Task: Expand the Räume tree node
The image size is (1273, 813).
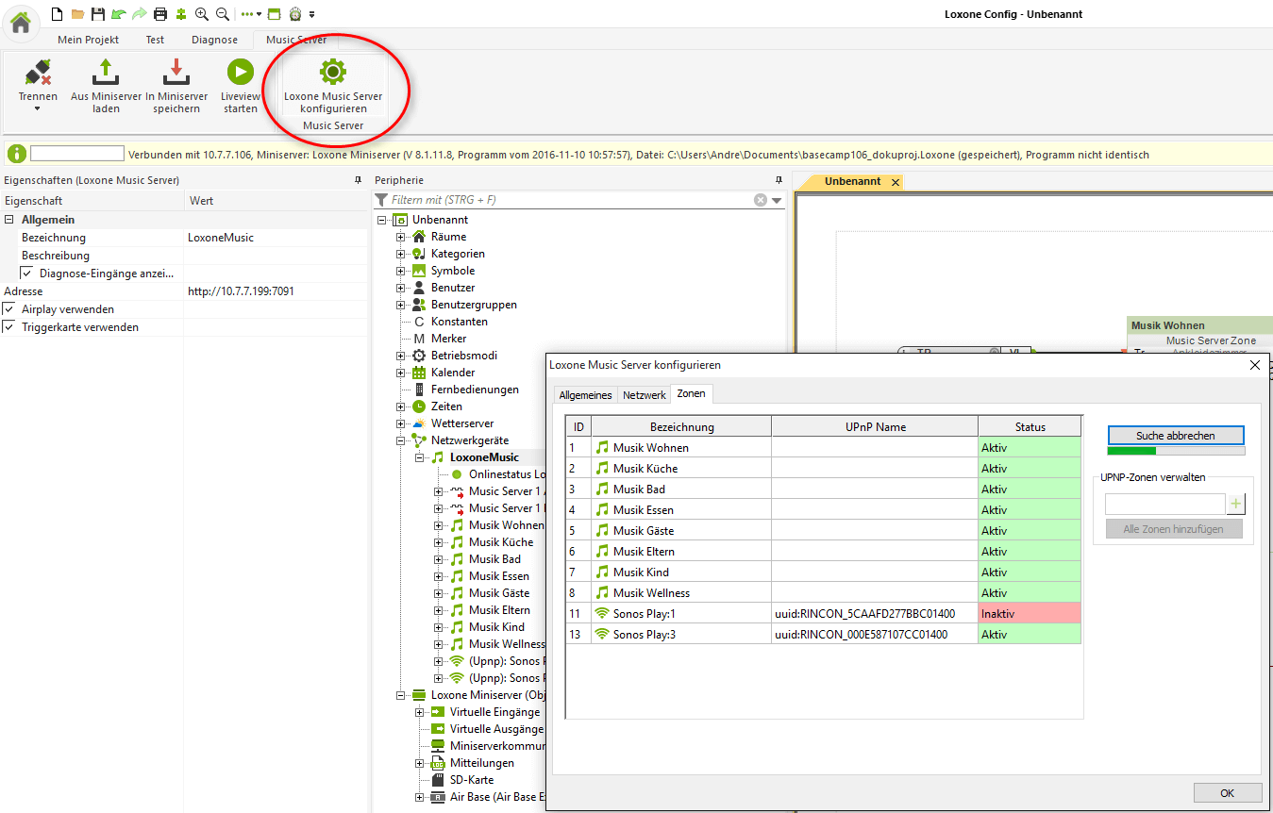Action: point(400,237)
